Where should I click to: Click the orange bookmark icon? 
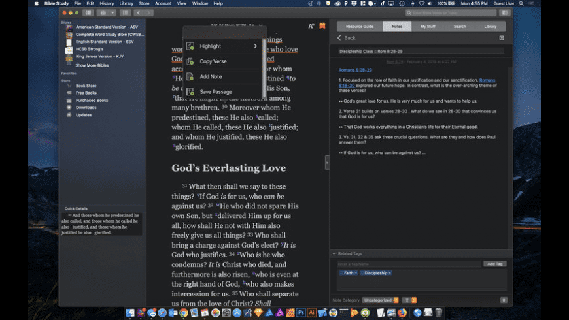[x=322, y=26]
